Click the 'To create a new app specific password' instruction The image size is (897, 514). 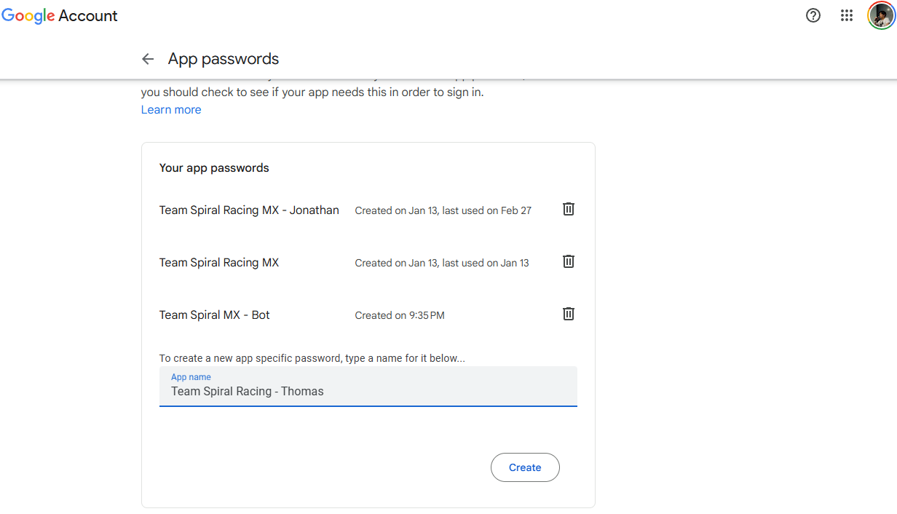(312, 358)
